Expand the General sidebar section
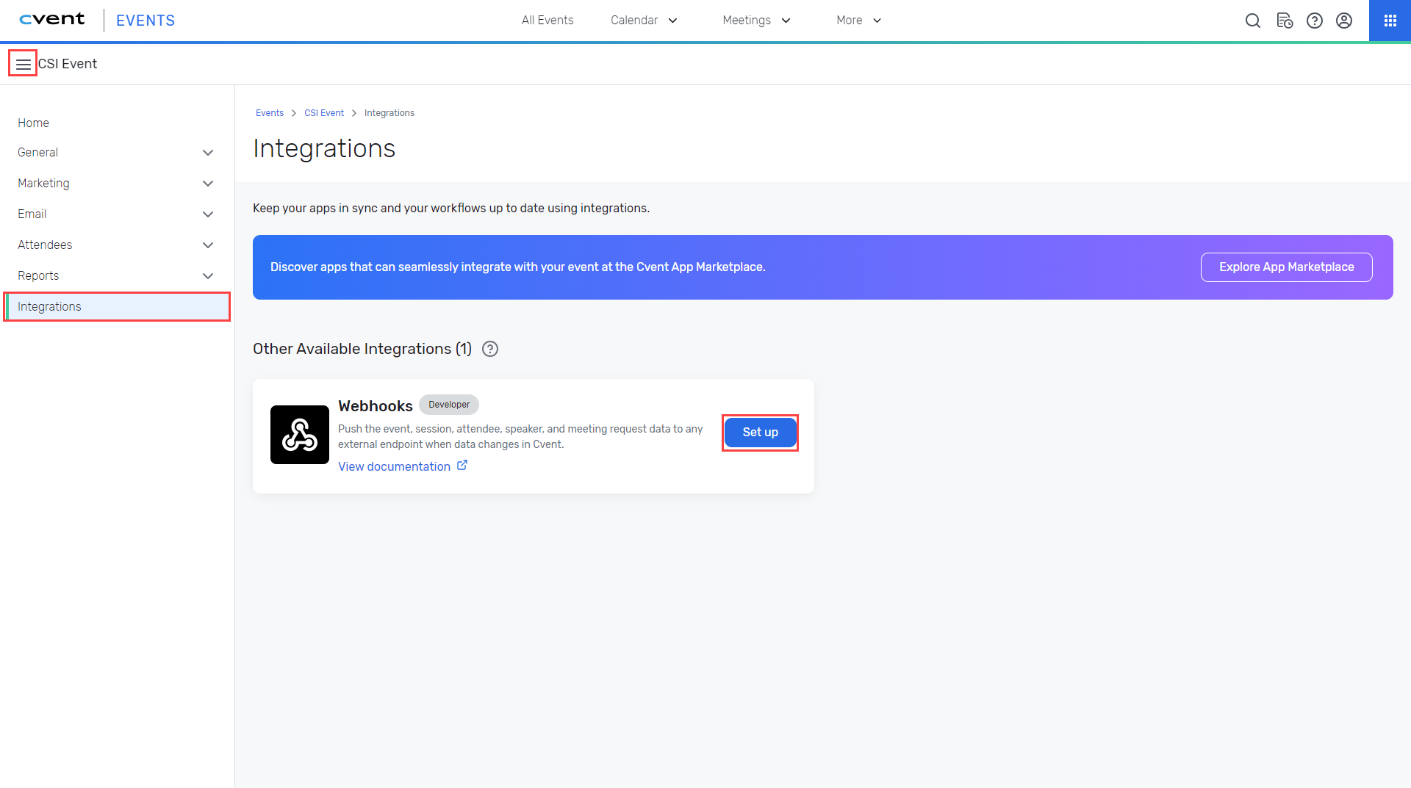Screen dimensions: 1411x788 pos(208,153)
